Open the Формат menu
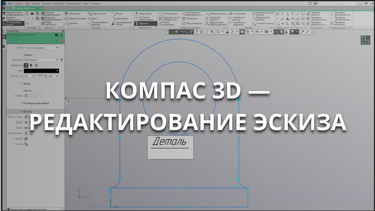 (46, 4)
